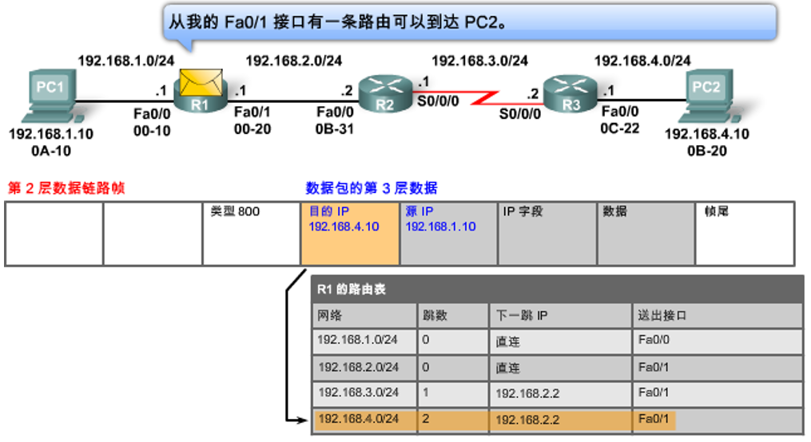
Task: Click the 类型 800 frame field
Action: click(252, 234)
